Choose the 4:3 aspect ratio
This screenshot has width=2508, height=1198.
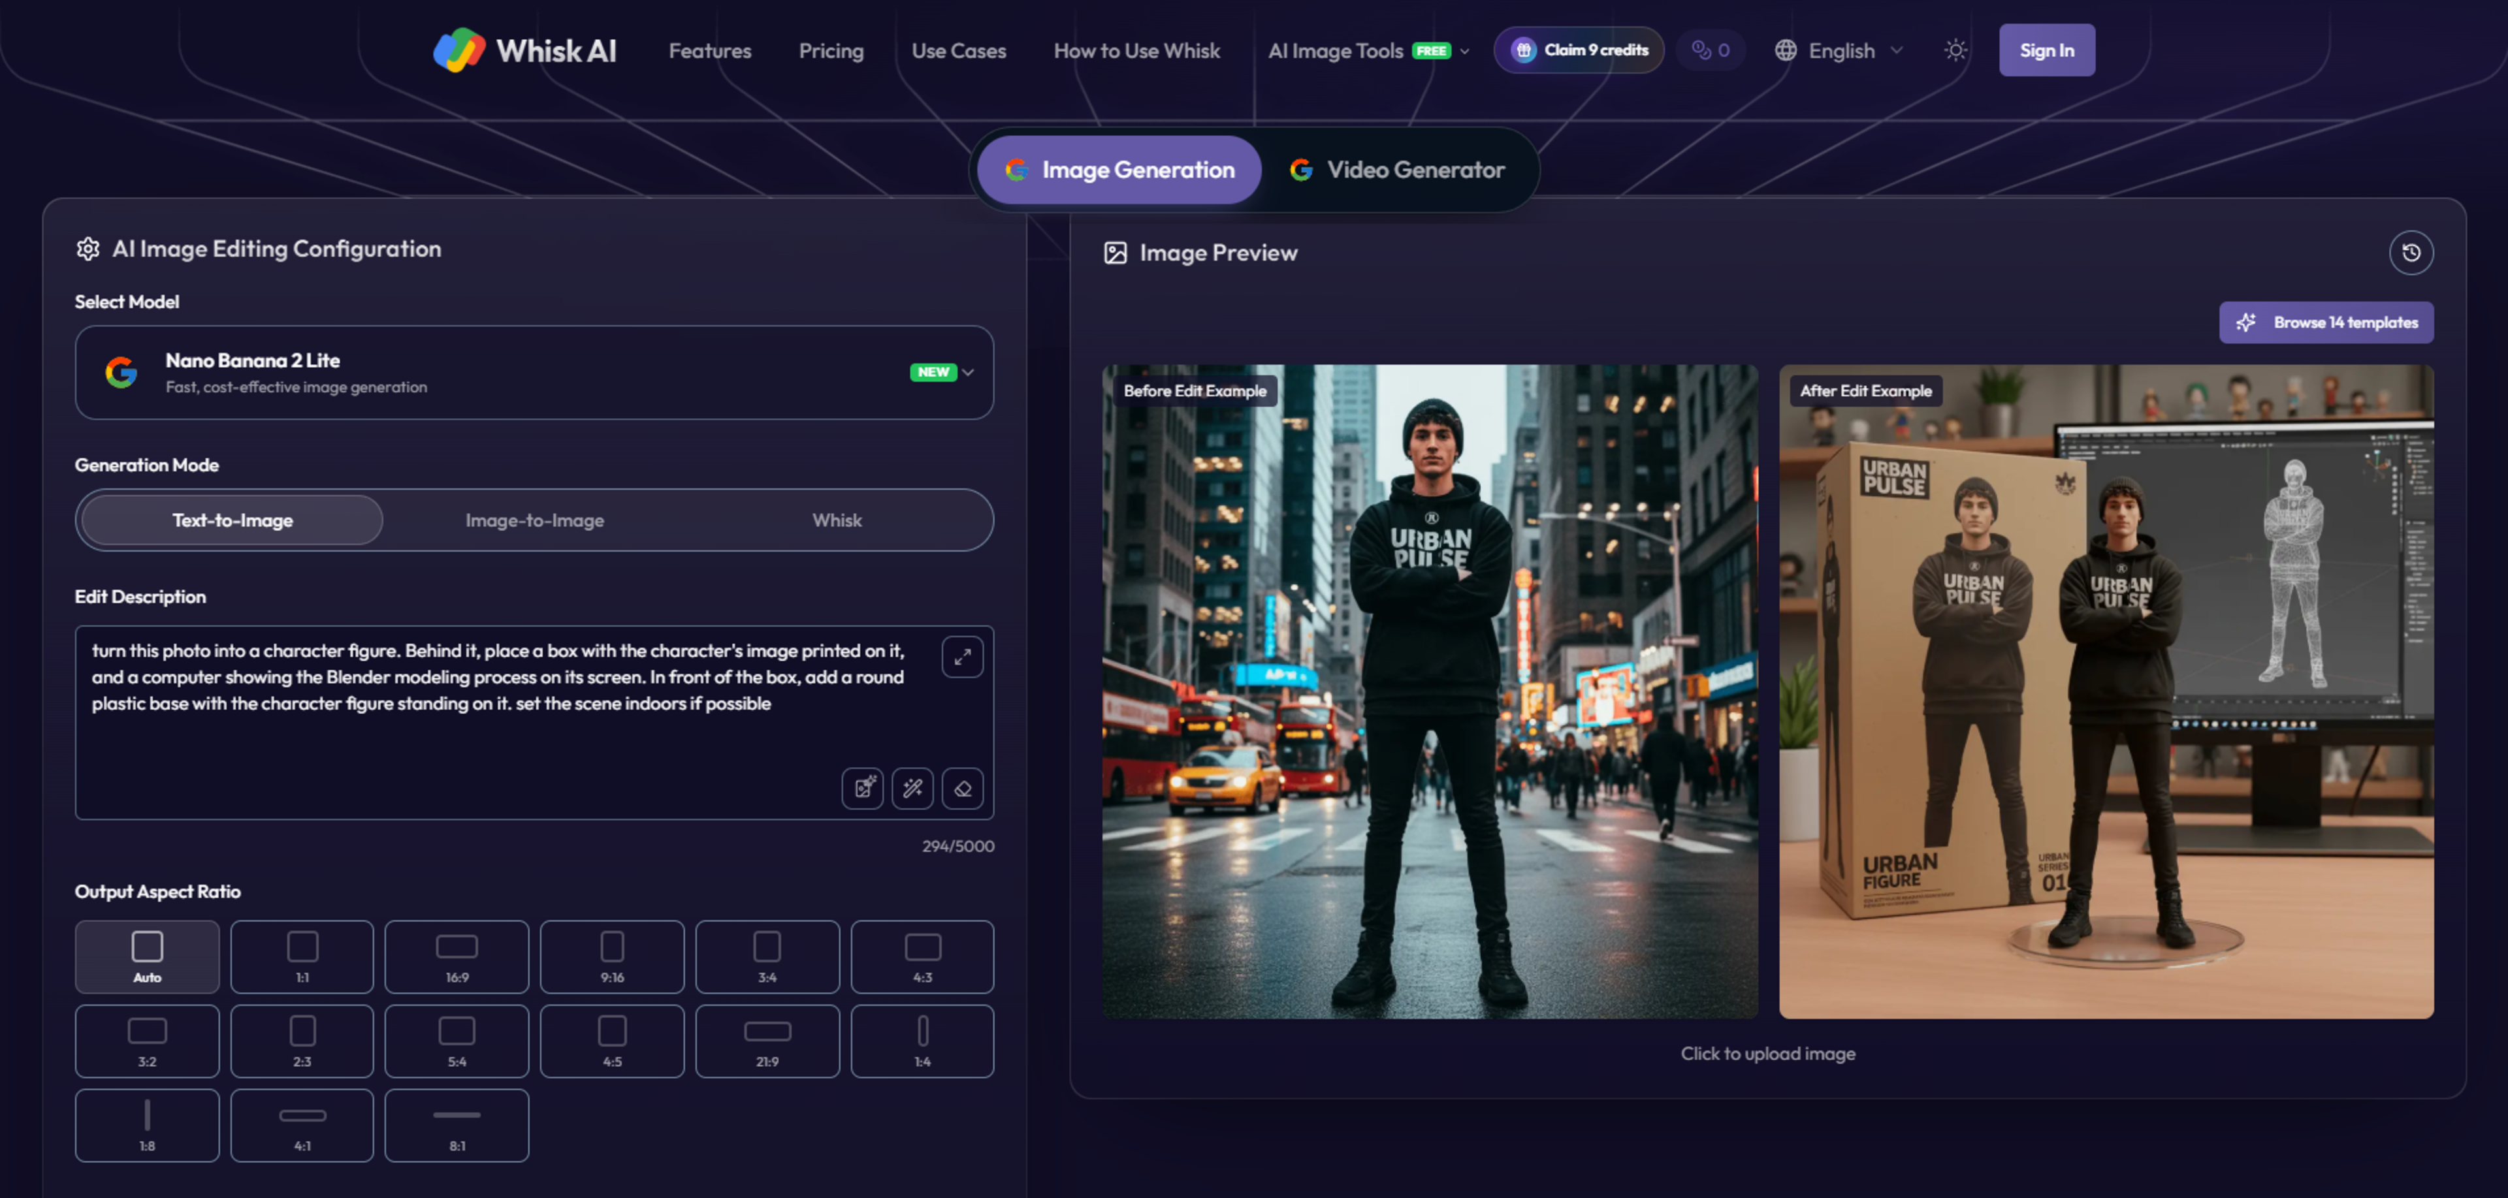pos(922,956)
